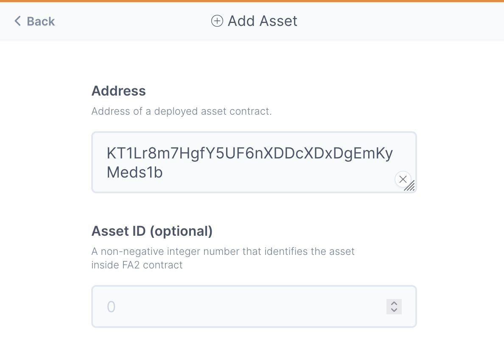Clear the address with the X button

pos(403,179)
